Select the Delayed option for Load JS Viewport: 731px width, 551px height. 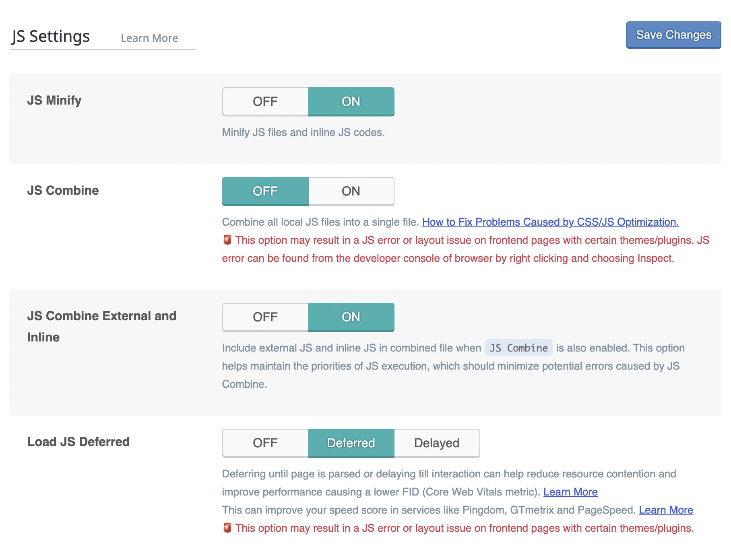pos(437,443)
